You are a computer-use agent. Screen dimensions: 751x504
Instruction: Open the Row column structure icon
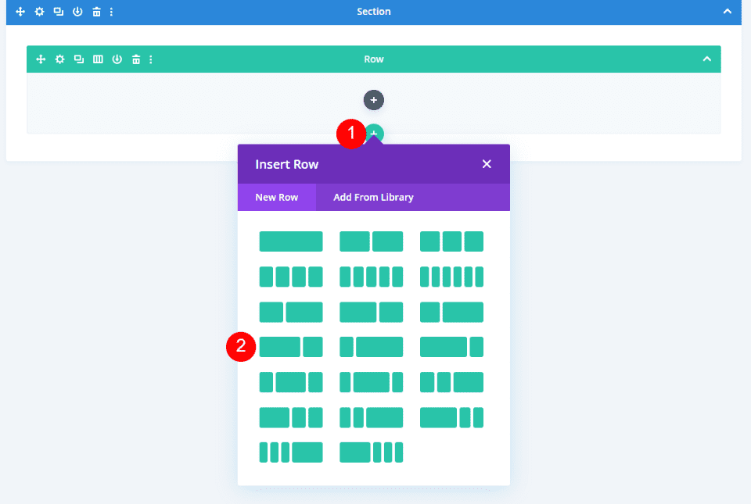point(97,59)
